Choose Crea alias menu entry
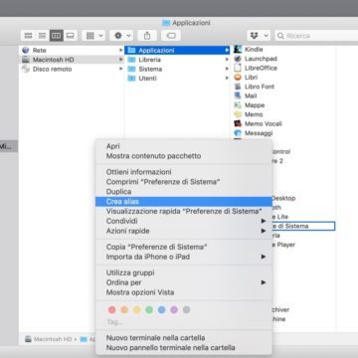 pyautogui.click(x=184, y=202)
